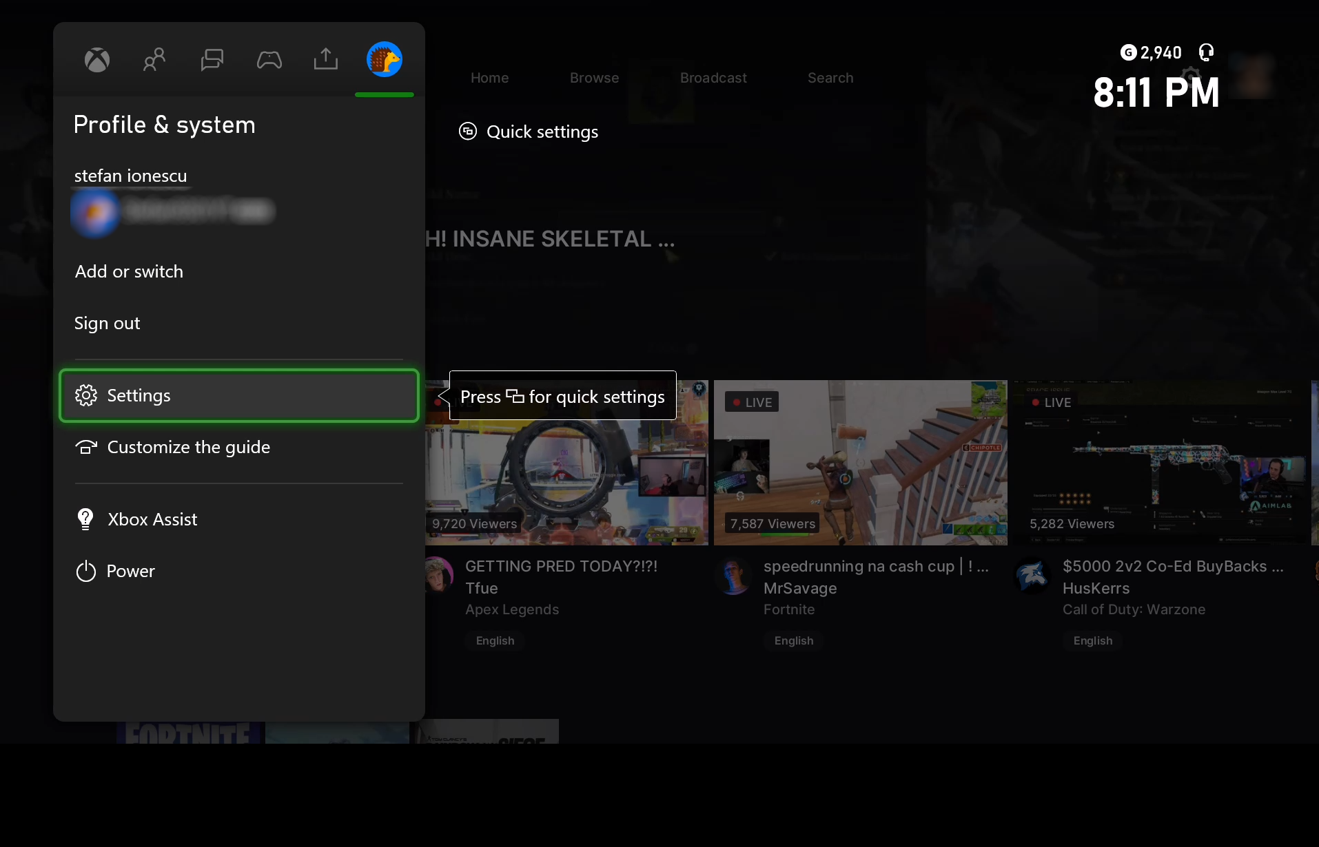Click the 9,720 Viewers label
The width and height of the screenshot is (1319, 847).
coord(474,523)
